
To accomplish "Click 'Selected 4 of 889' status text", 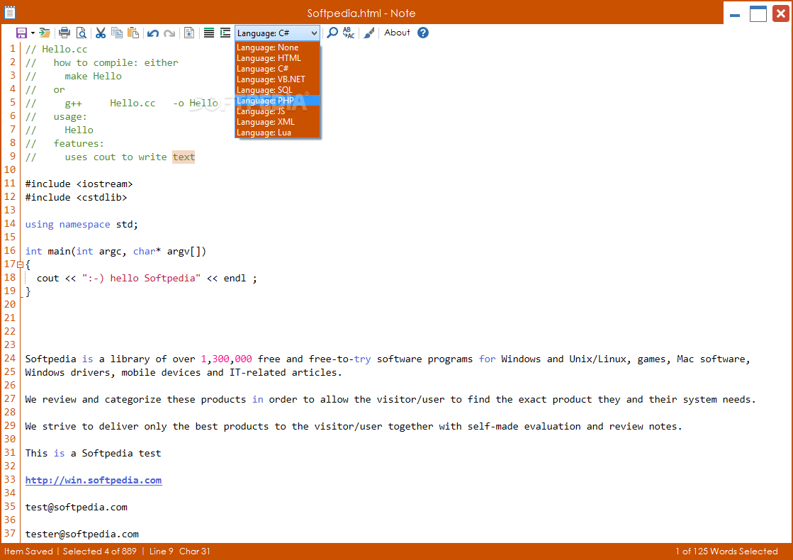I will coord(100,551).
